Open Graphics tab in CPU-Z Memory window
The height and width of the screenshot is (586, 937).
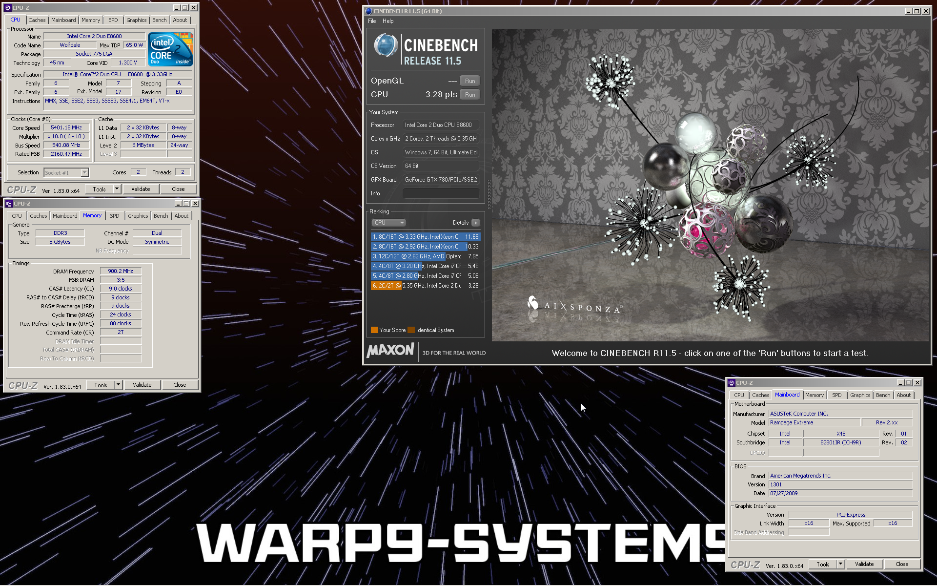138,216
